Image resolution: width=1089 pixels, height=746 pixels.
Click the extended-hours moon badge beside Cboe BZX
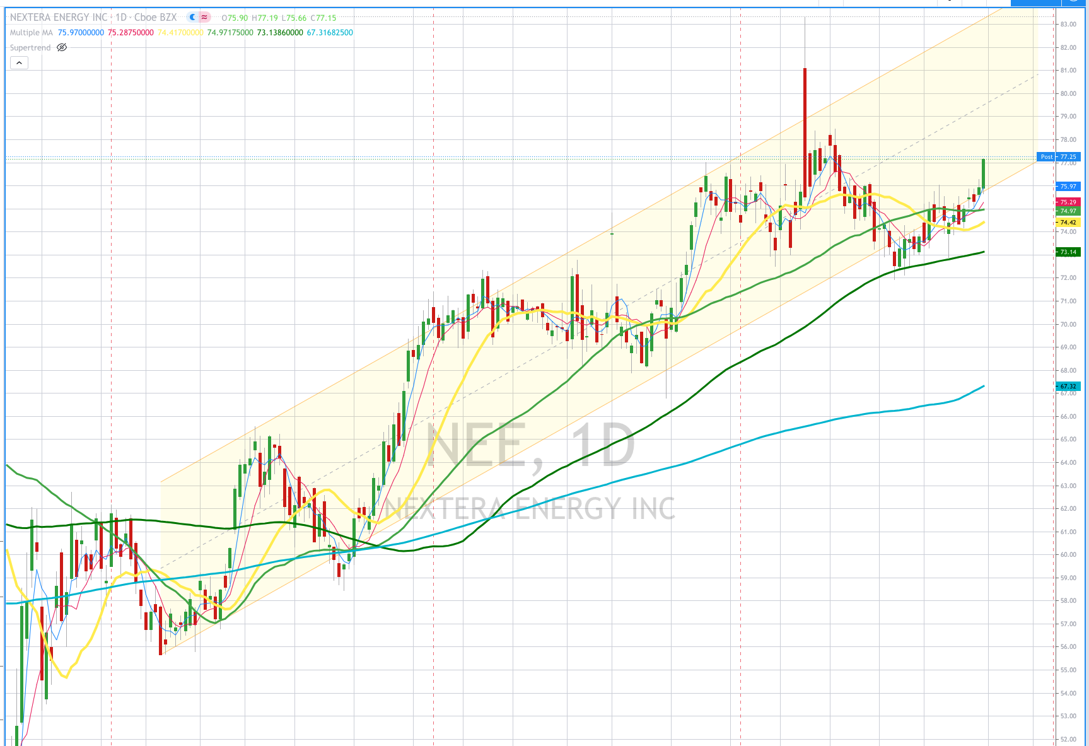[192, 18]
